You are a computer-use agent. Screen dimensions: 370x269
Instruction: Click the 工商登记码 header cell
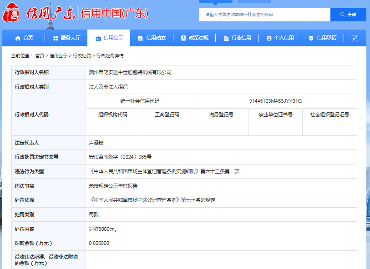167,115
